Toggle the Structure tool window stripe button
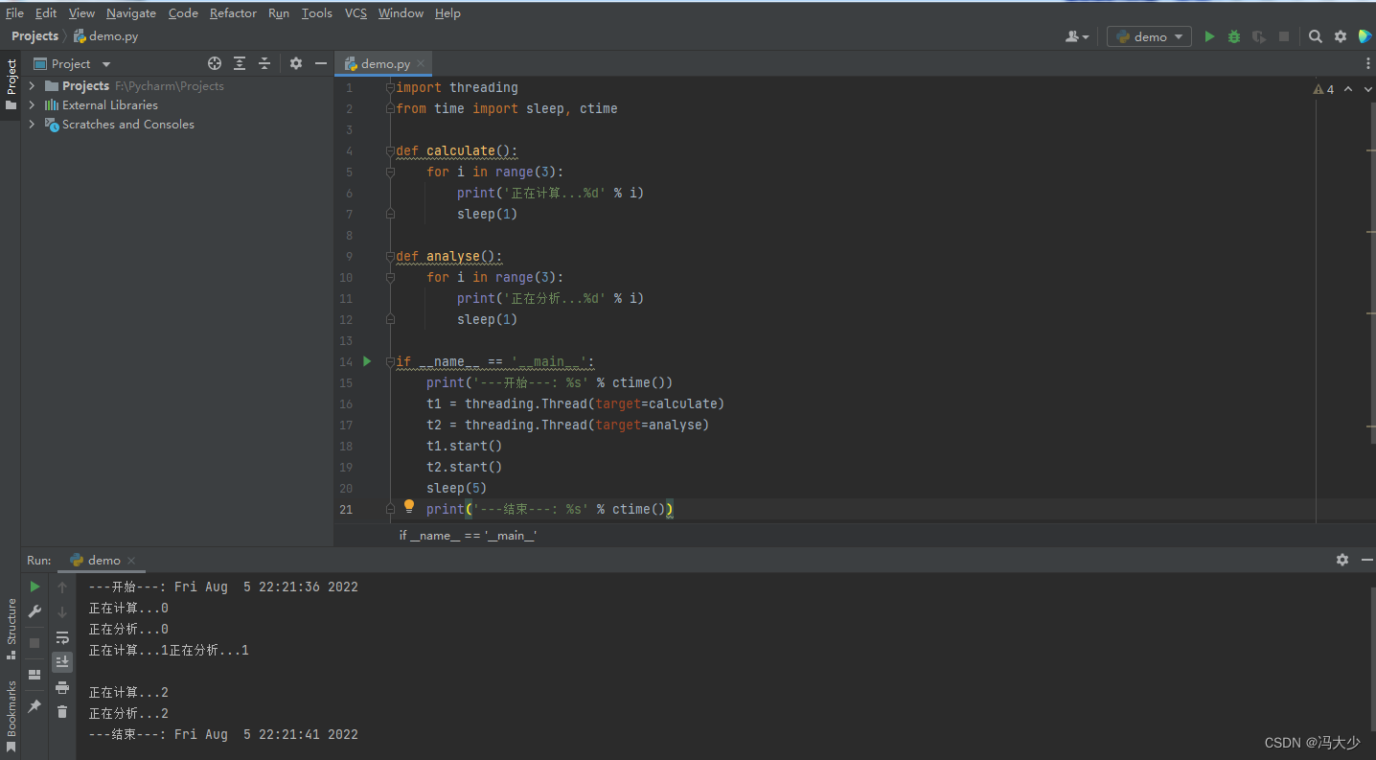The height and width of the screenshot is (760, 1376). click(11, 629)
